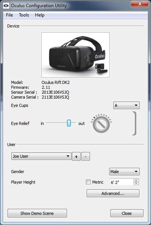
Task: Click the sensor serial 2013E106VSJQ text
Action: tap(55, 92)
